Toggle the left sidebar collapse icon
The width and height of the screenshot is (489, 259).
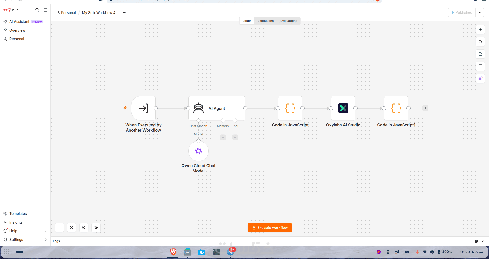click(45, 10)
